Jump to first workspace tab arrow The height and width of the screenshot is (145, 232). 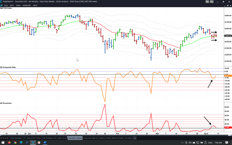click(x=1, y=138)
